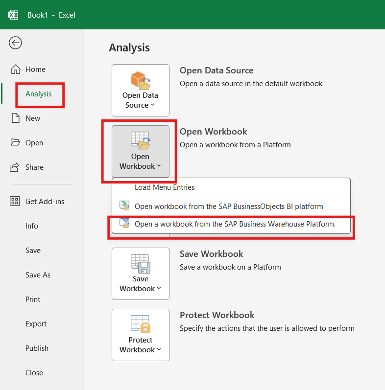This screenshot has width=385, height=390.
Task: Click the SAP Business Warehouse entry icon
Action: click(124, 224)
